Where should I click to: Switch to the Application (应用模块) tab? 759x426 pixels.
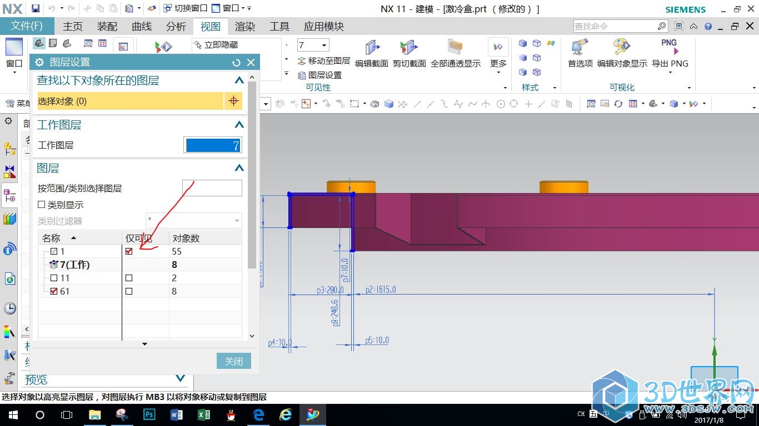click(x=324, y=27)
